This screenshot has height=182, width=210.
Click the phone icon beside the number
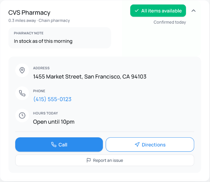click(22, 93)
